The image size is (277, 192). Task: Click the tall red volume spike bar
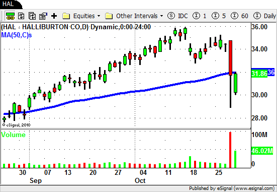coord(230,150)
